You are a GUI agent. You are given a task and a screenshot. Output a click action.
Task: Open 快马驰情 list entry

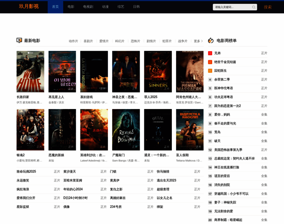163,171
